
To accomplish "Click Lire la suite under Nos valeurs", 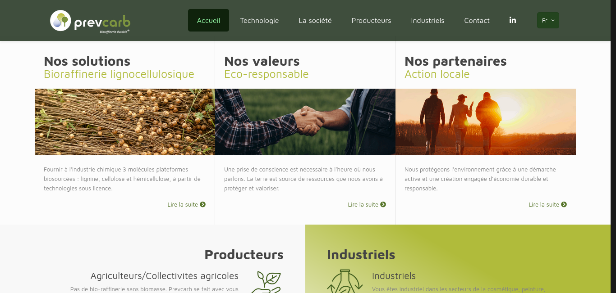I will point(363,204).
